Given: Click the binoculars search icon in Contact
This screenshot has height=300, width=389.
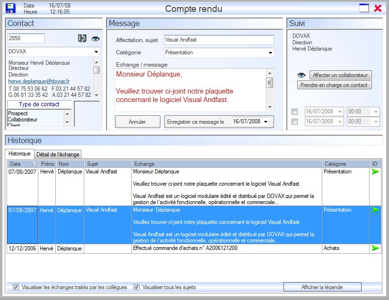Looking at the screenshot, I should [82, 38].
